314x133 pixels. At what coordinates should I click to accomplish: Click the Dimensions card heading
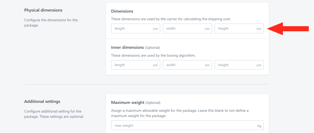122,11
